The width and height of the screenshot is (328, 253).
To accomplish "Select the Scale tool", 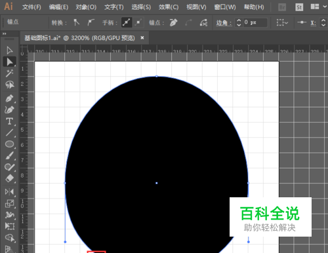I will 9,204.
